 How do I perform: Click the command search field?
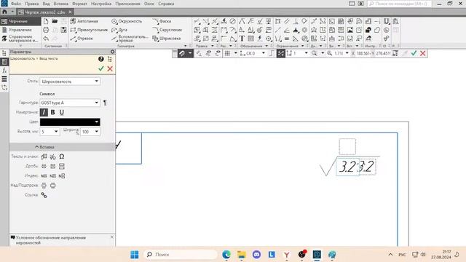click(x=400, y=4)
